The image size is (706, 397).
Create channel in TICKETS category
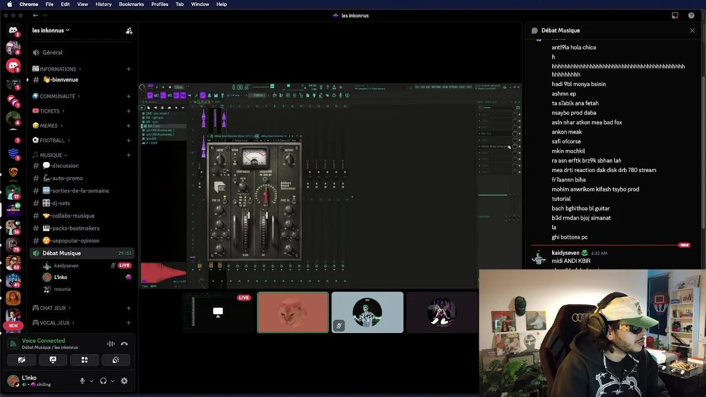[129, 111]
